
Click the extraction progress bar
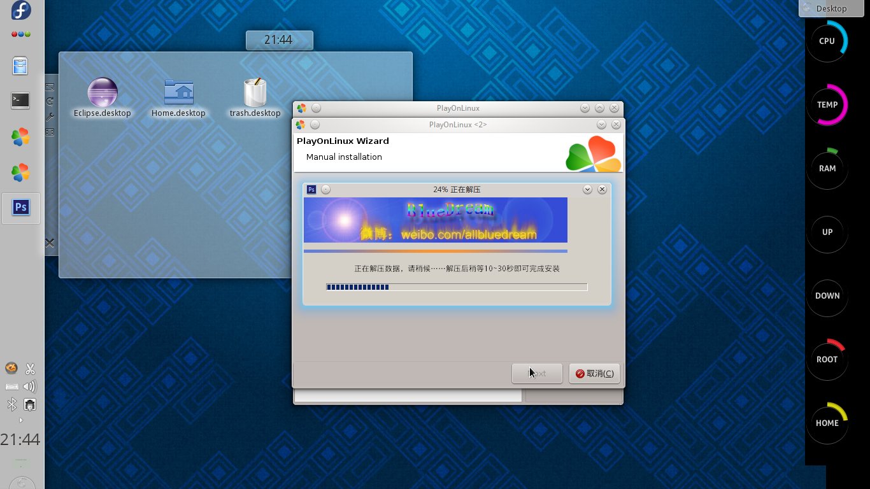[457, 287]
